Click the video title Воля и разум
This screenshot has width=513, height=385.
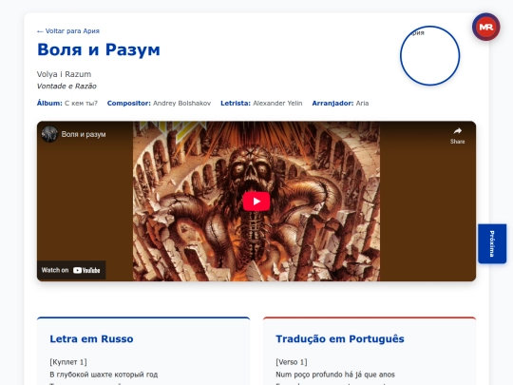pyautogui.click(x=84, y=134)
